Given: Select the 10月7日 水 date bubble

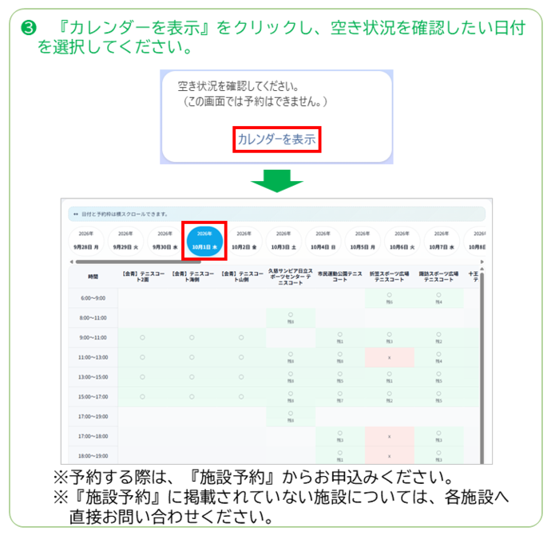Looking at the screenshot, I should tap(442, 241).
